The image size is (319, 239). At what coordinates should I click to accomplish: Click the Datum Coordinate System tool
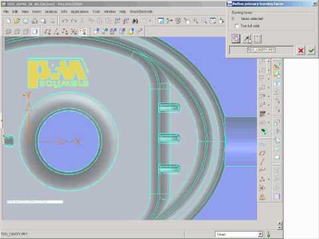coord(262,188)
